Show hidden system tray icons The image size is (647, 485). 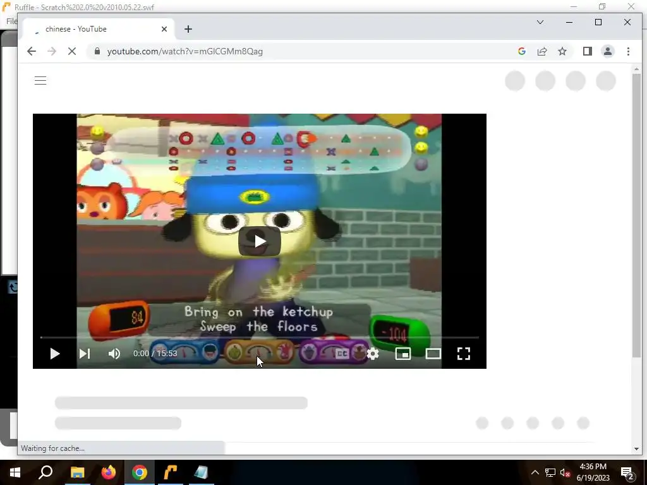coord(535,472)
